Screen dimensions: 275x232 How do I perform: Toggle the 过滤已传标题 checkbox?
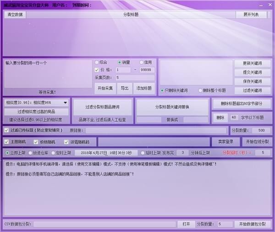[x=6, y=130]
